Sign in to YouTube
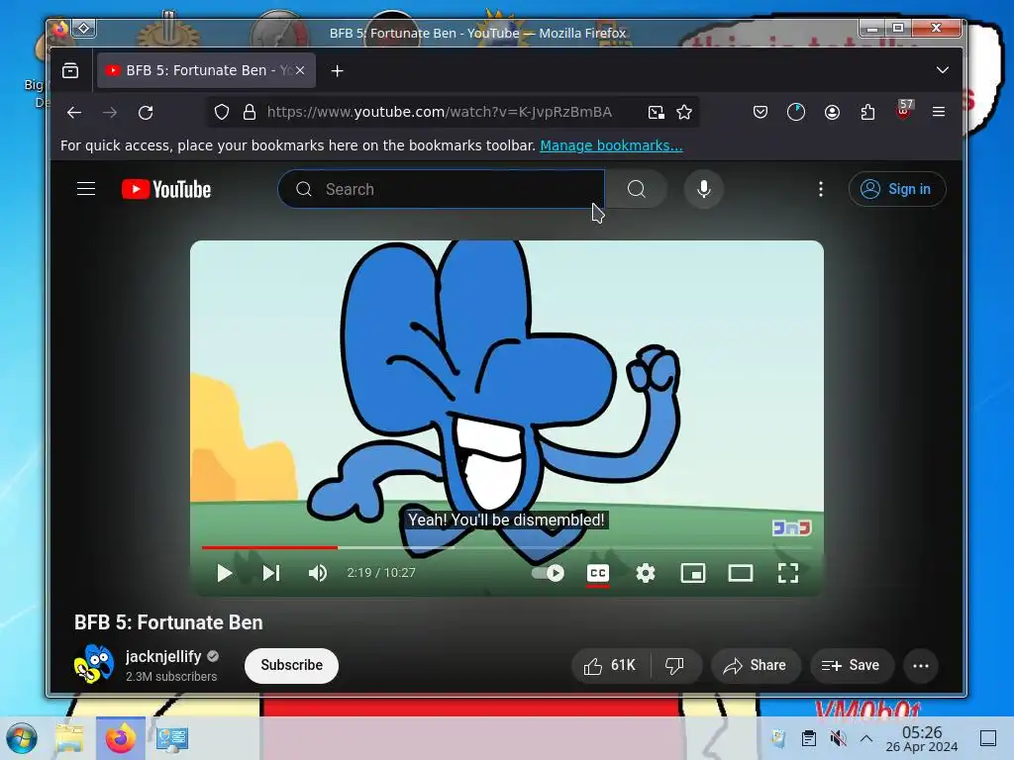1014x760 pixels. click(x=897, y=189)
